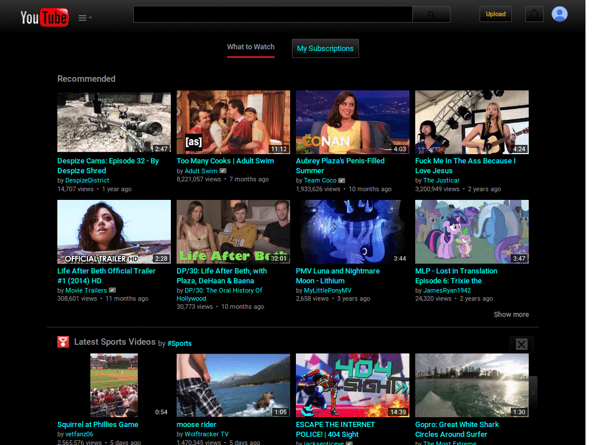Click title 'ESCAPE THE INTERNET POLICE! | 404 Sight'

coord(335,429)
